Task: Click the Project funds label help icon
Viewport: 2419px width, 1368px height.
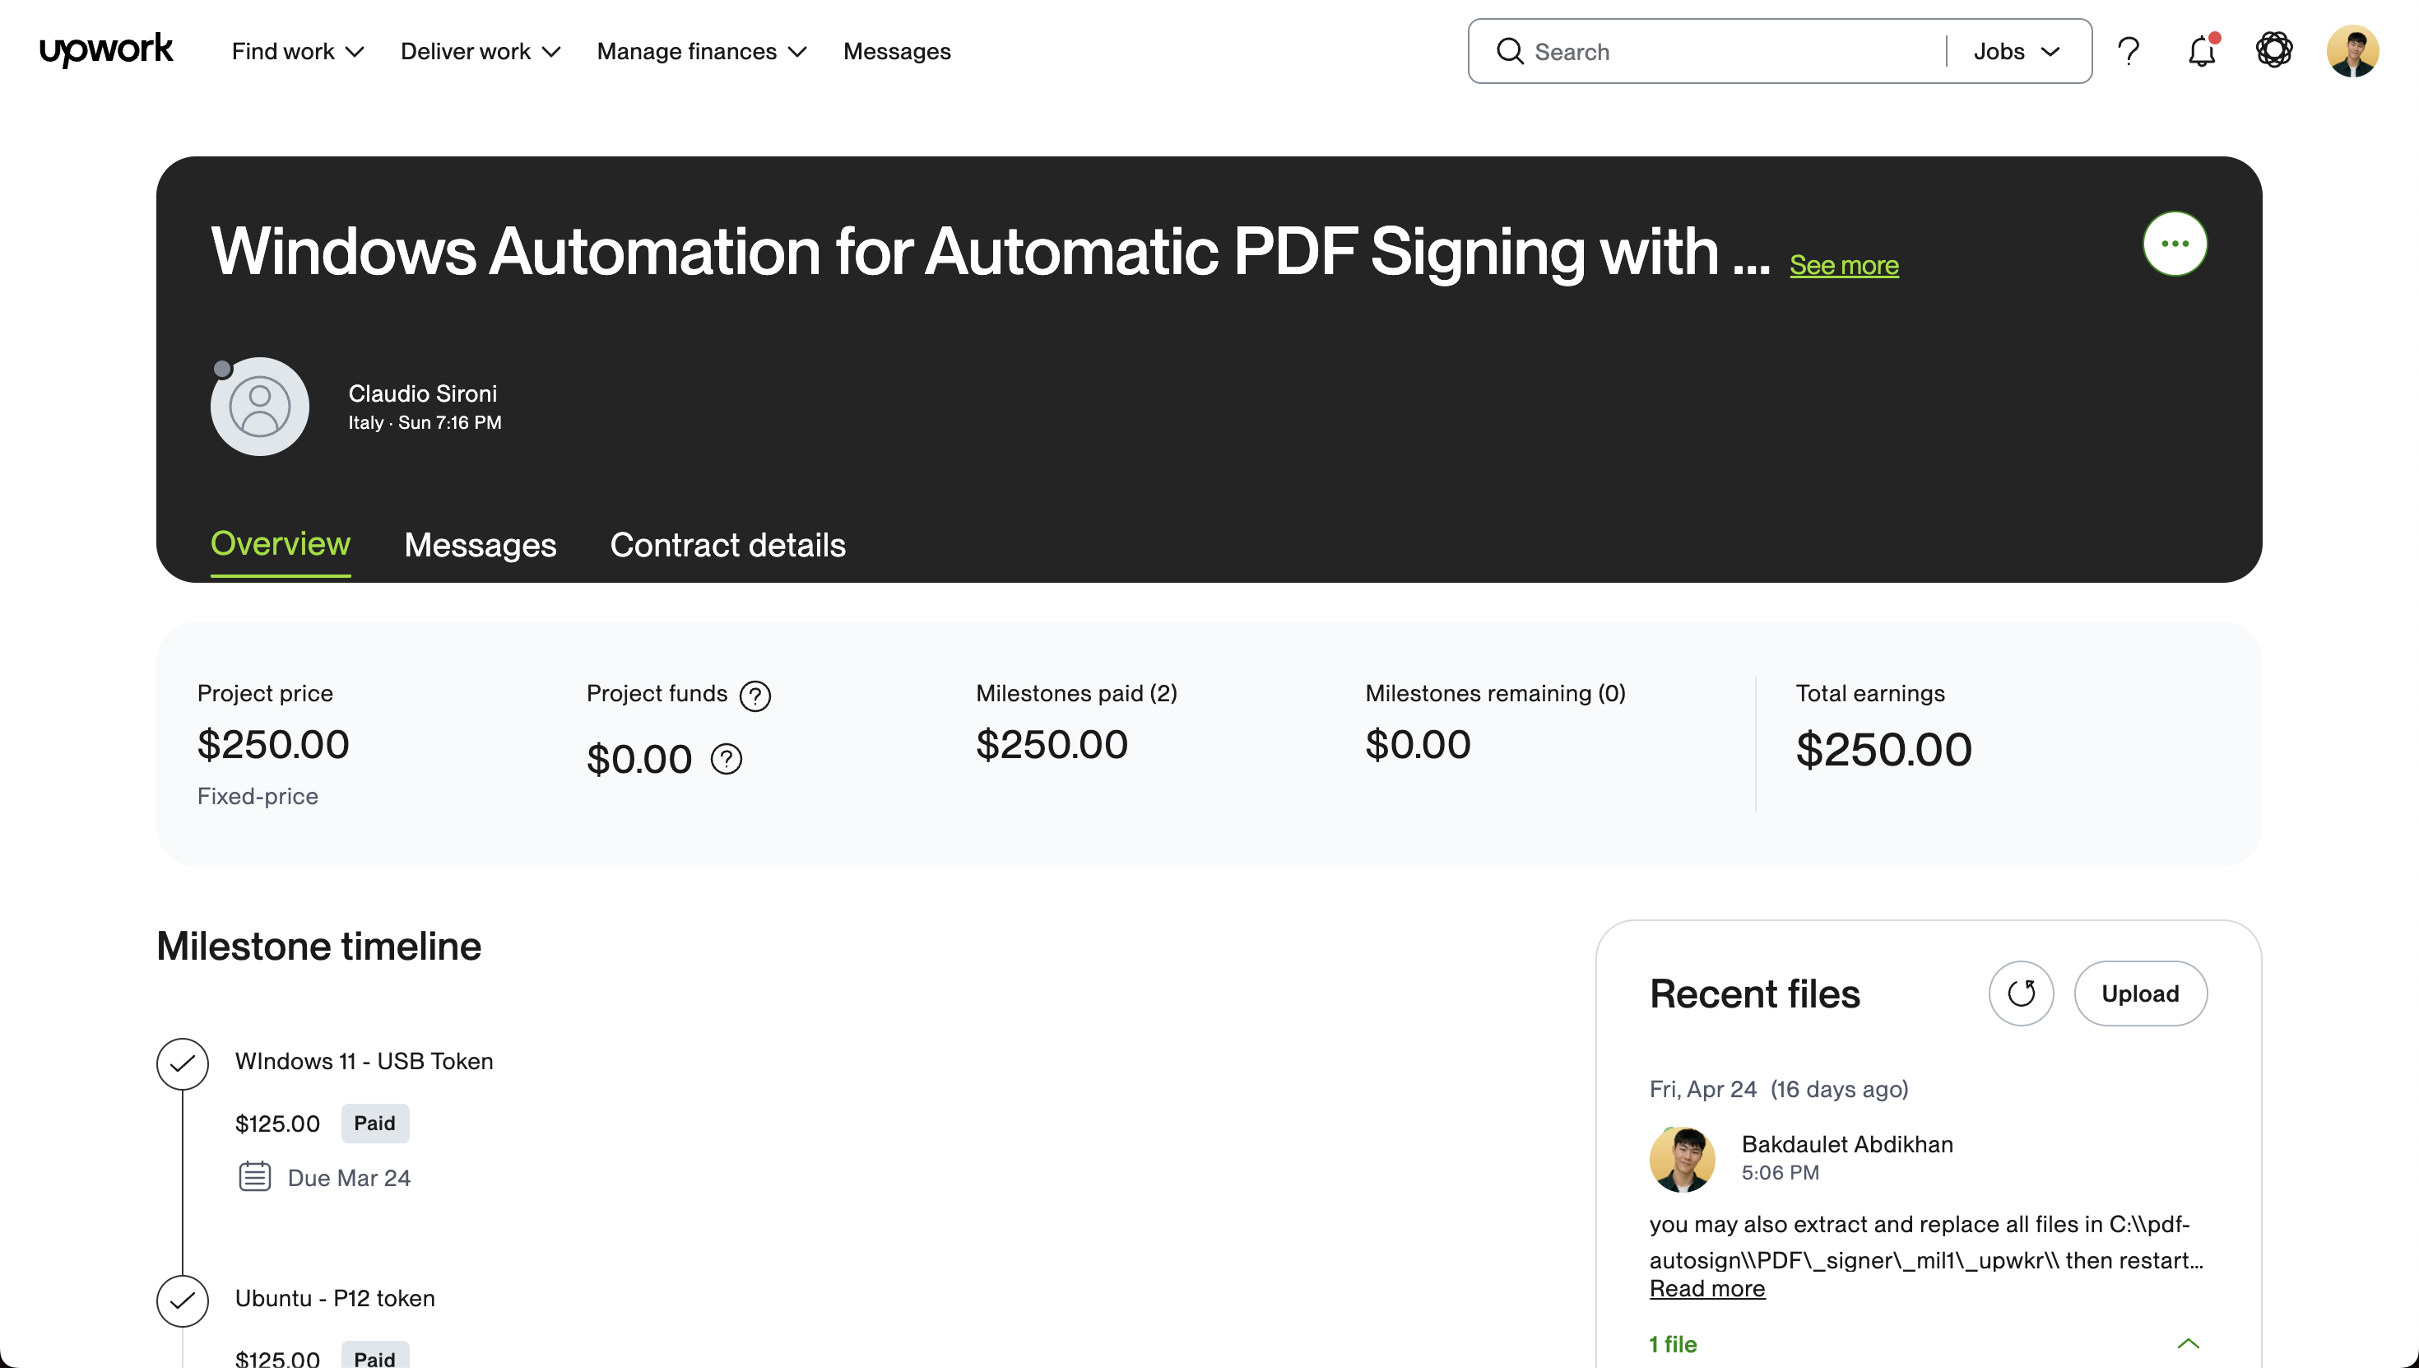Action: pyautogui.click(x=755, y=696)
